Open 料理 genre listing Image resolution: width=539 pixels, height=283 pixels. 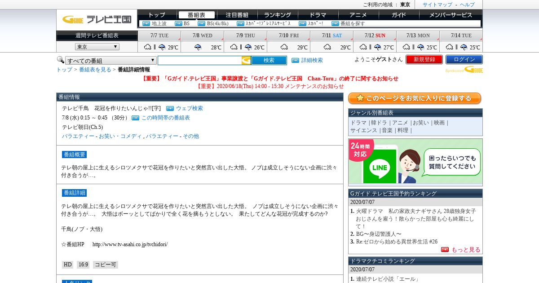(x=403, y=130)
